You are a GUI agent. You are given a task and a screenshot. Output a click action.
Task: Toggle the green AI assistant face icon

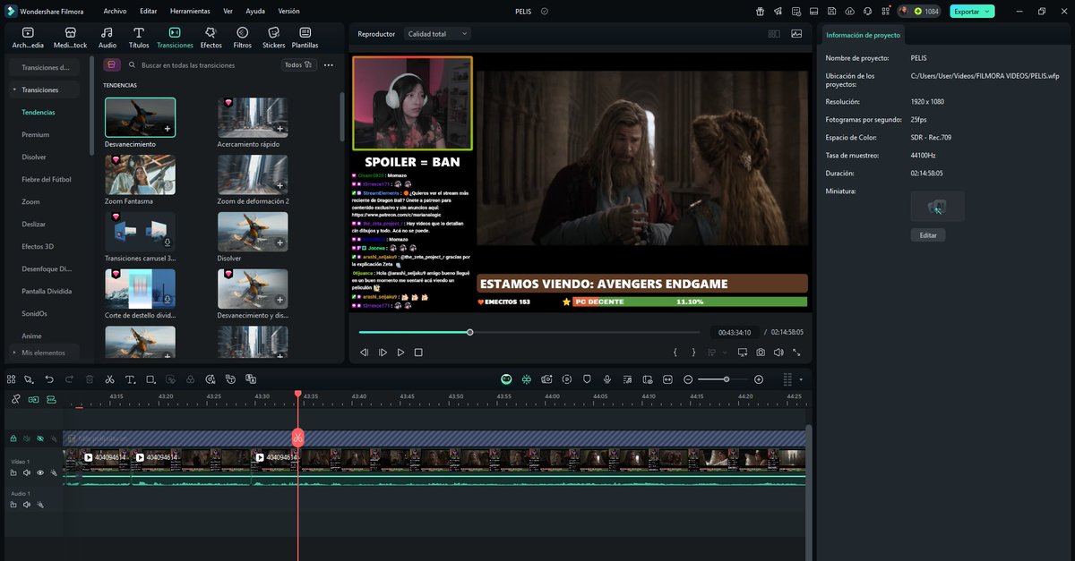[506, 379]
